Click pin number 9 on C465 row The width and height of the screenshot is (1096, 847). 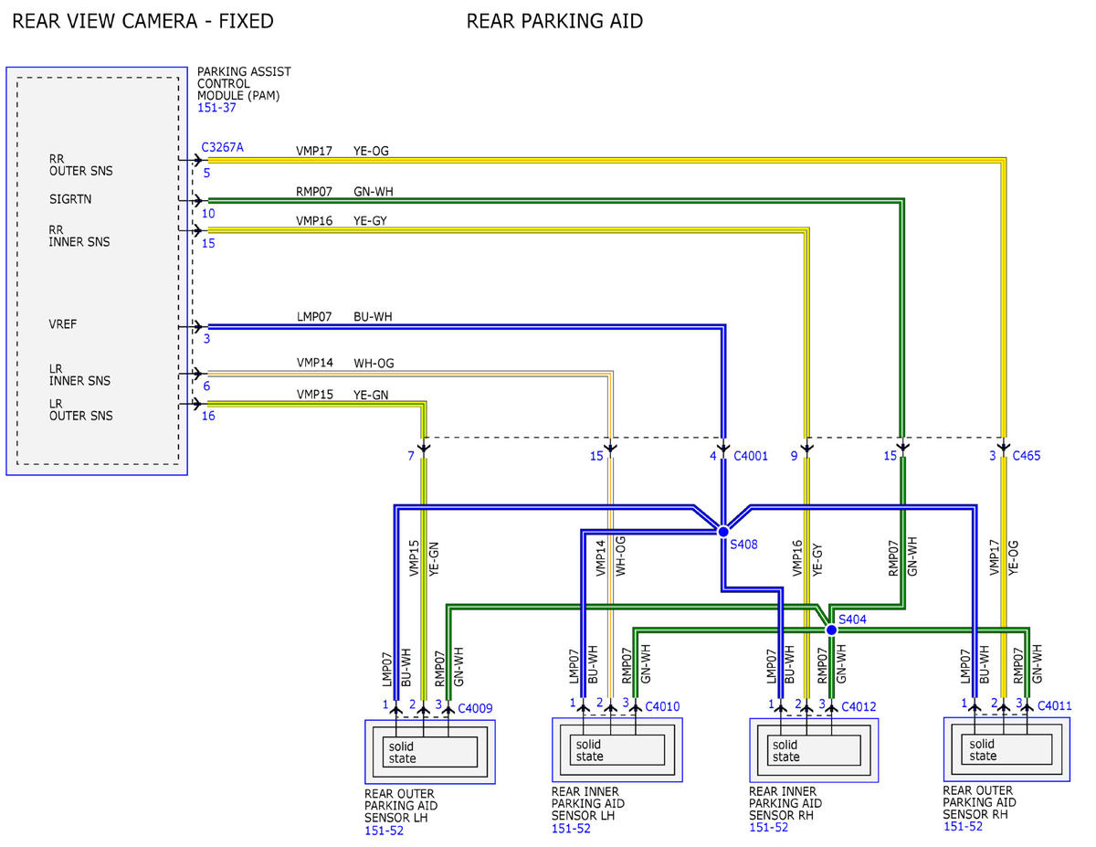click(x=794, y=455)
